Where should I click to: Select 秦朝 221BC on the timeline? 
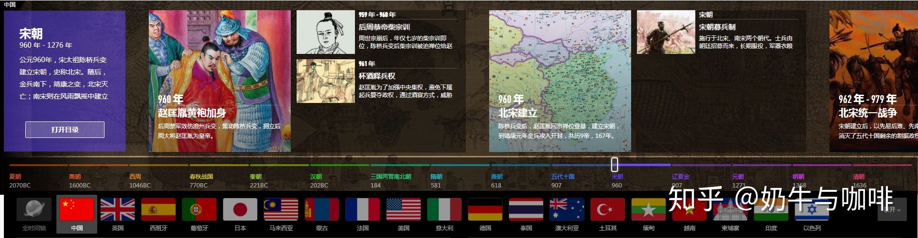pos(256,177)
